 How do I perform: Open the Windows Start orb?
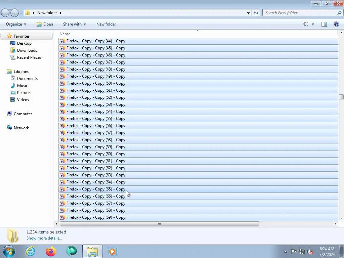pos(9,251)
